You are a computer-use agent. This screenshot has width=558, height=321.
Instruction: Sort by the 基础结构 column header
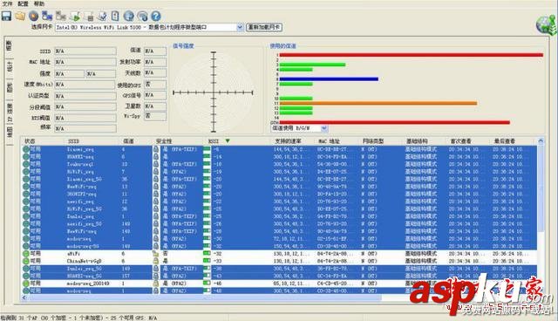point(417,141)
